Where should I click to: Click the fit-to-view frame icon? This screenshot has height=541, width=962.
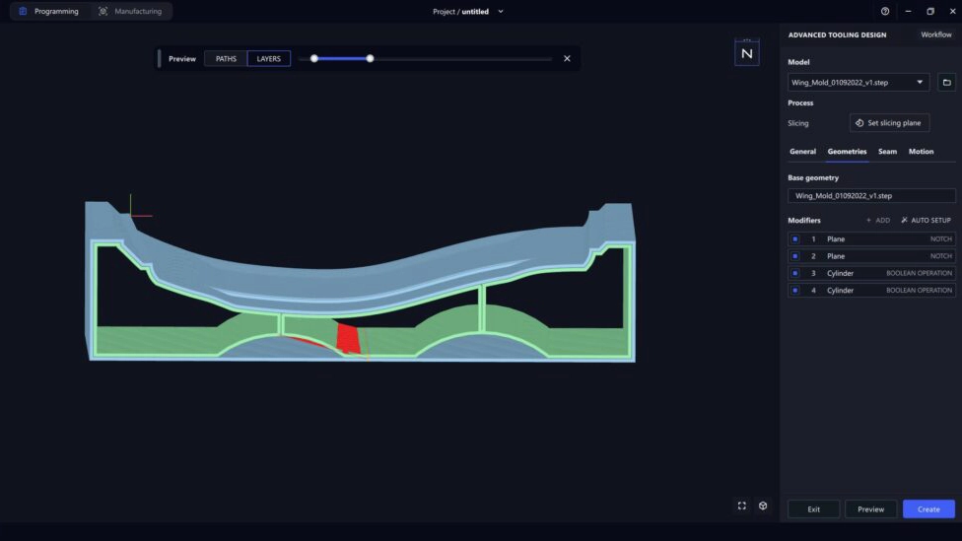pos(742,506)
